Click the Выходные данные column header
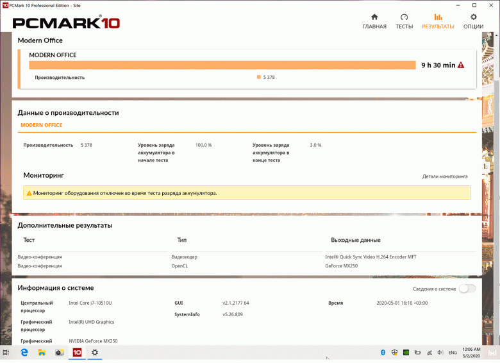500x363 pixels. [x=356, y=240]
